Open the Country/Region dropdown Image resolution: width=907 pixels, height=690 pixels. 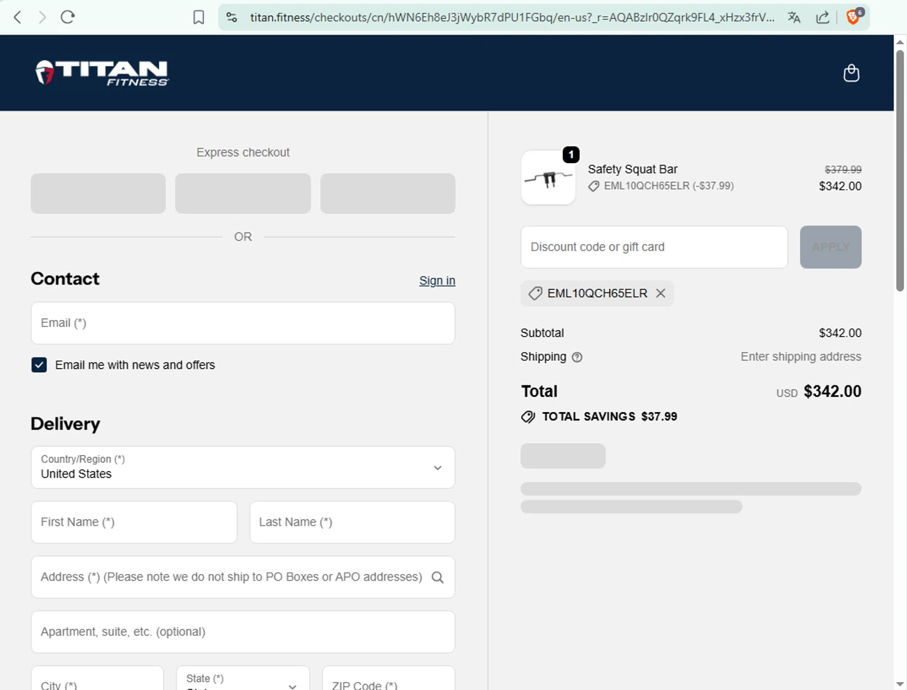243,468
